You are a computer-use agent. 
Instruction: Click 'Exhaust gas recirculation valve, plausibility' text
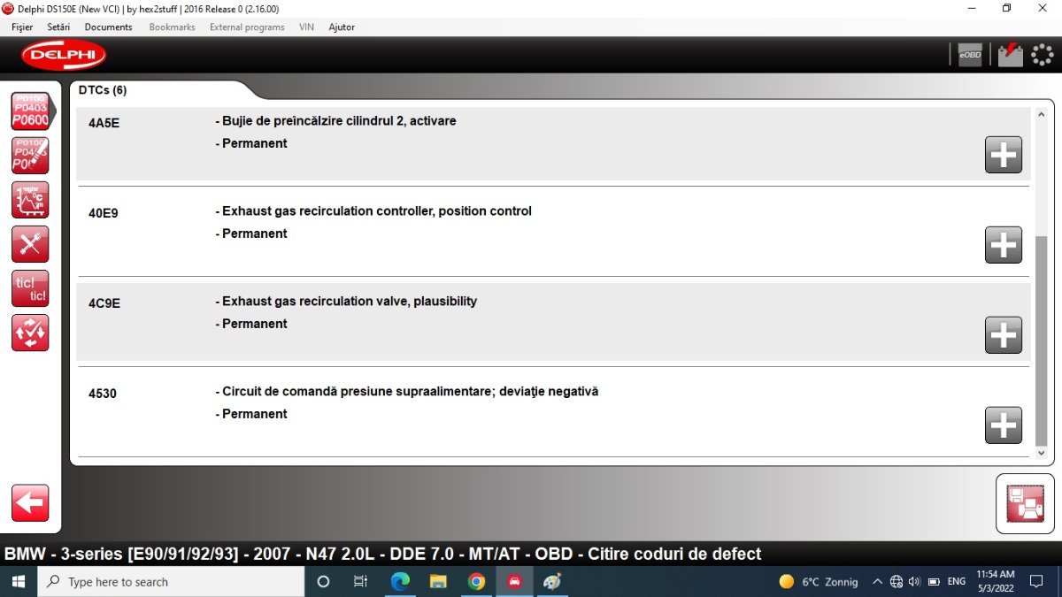pos(346,302)
